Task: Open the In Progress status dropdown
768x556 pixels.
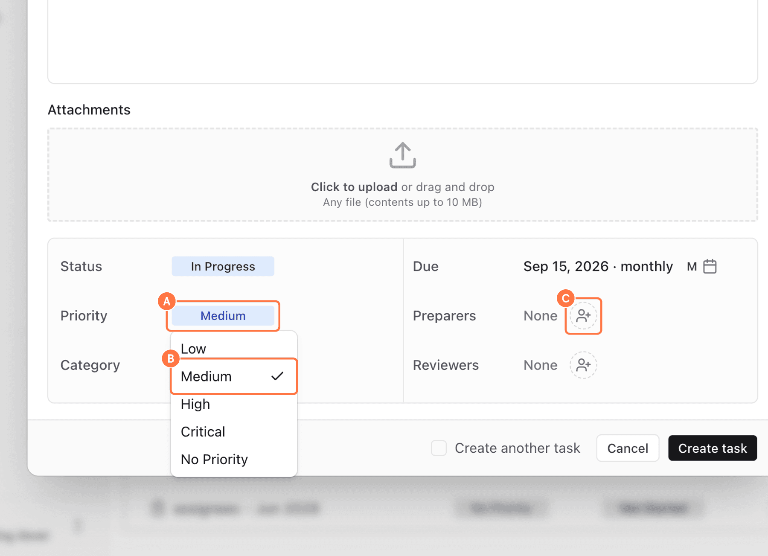Action: click(223, 266)
